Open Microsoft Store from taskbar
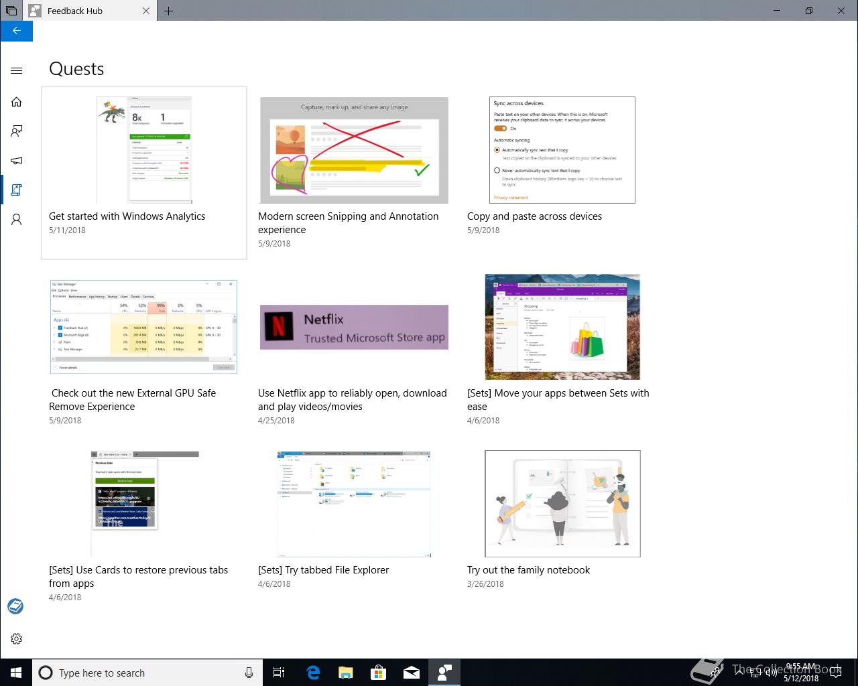This screenshot has width=858, height=686. 378,673
